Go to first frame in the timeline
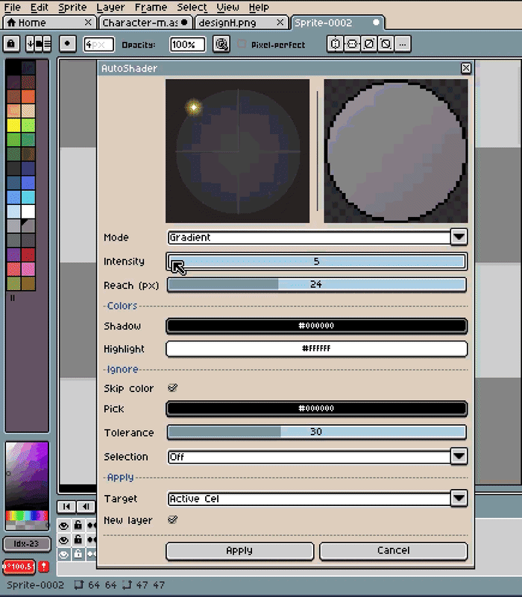The image size is (522, 597). pos(66,506)
